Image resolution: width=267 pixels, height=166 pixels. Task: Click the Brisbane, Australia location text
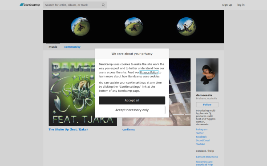point(206,98)
